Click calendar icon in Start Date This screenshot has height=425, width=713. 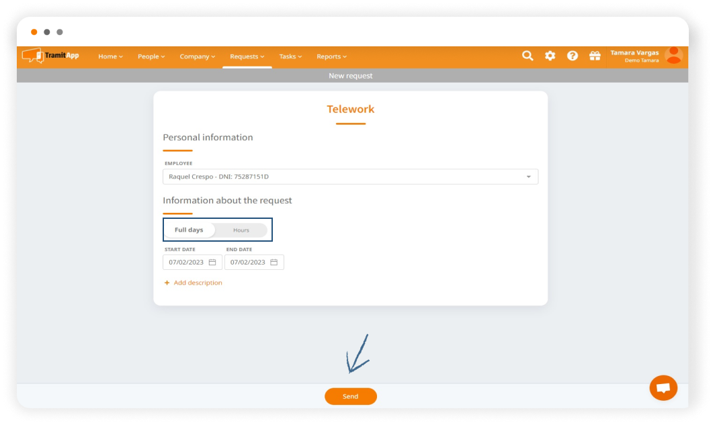point(212,263)
